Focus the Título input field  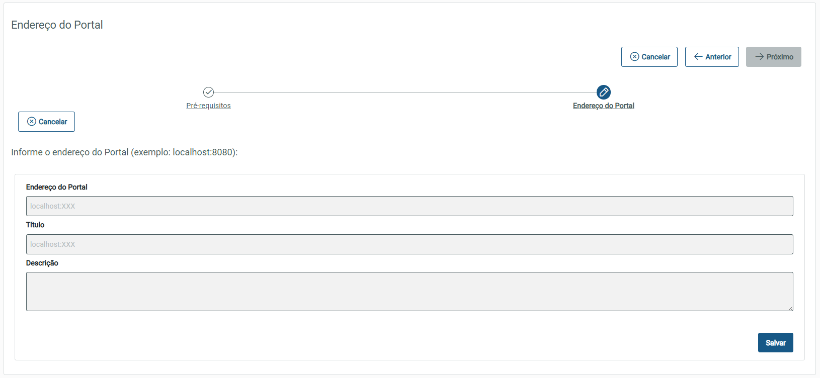click(x=409, y=244)
